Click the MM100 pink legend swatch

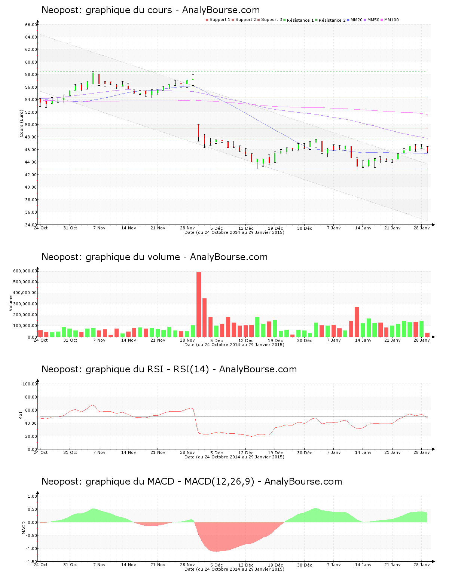coord(382,20)
